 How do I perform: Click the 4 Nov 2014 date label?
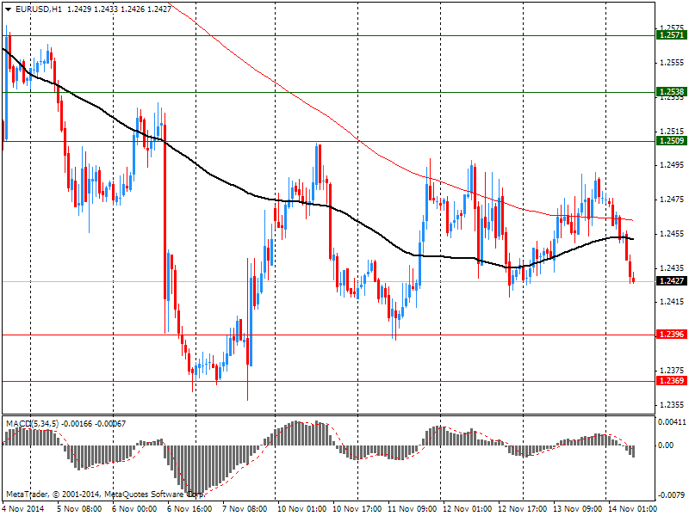click(x=23, y=508)
